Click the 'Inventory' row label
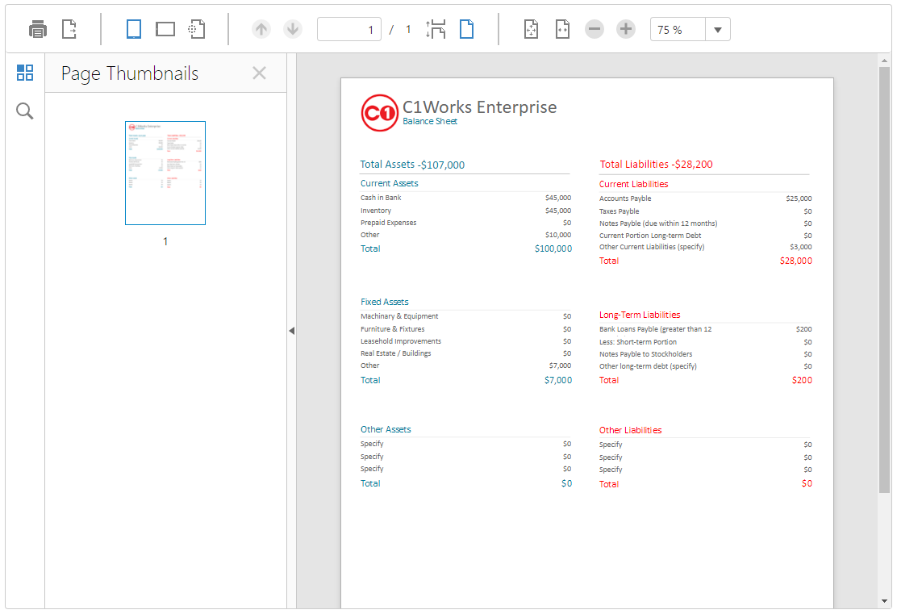The height and width of the screenshot is (614, 897). (376, 211)
